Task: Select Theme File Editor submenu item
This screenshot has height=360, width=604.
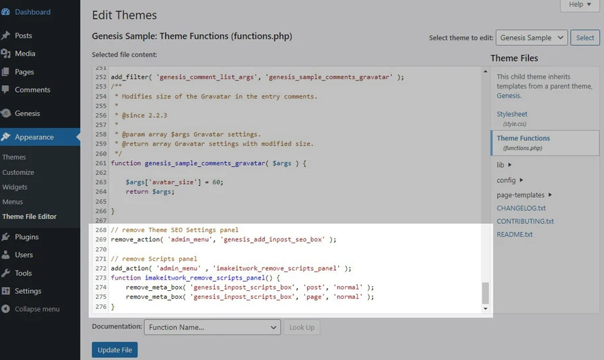Action: (30, 216)
